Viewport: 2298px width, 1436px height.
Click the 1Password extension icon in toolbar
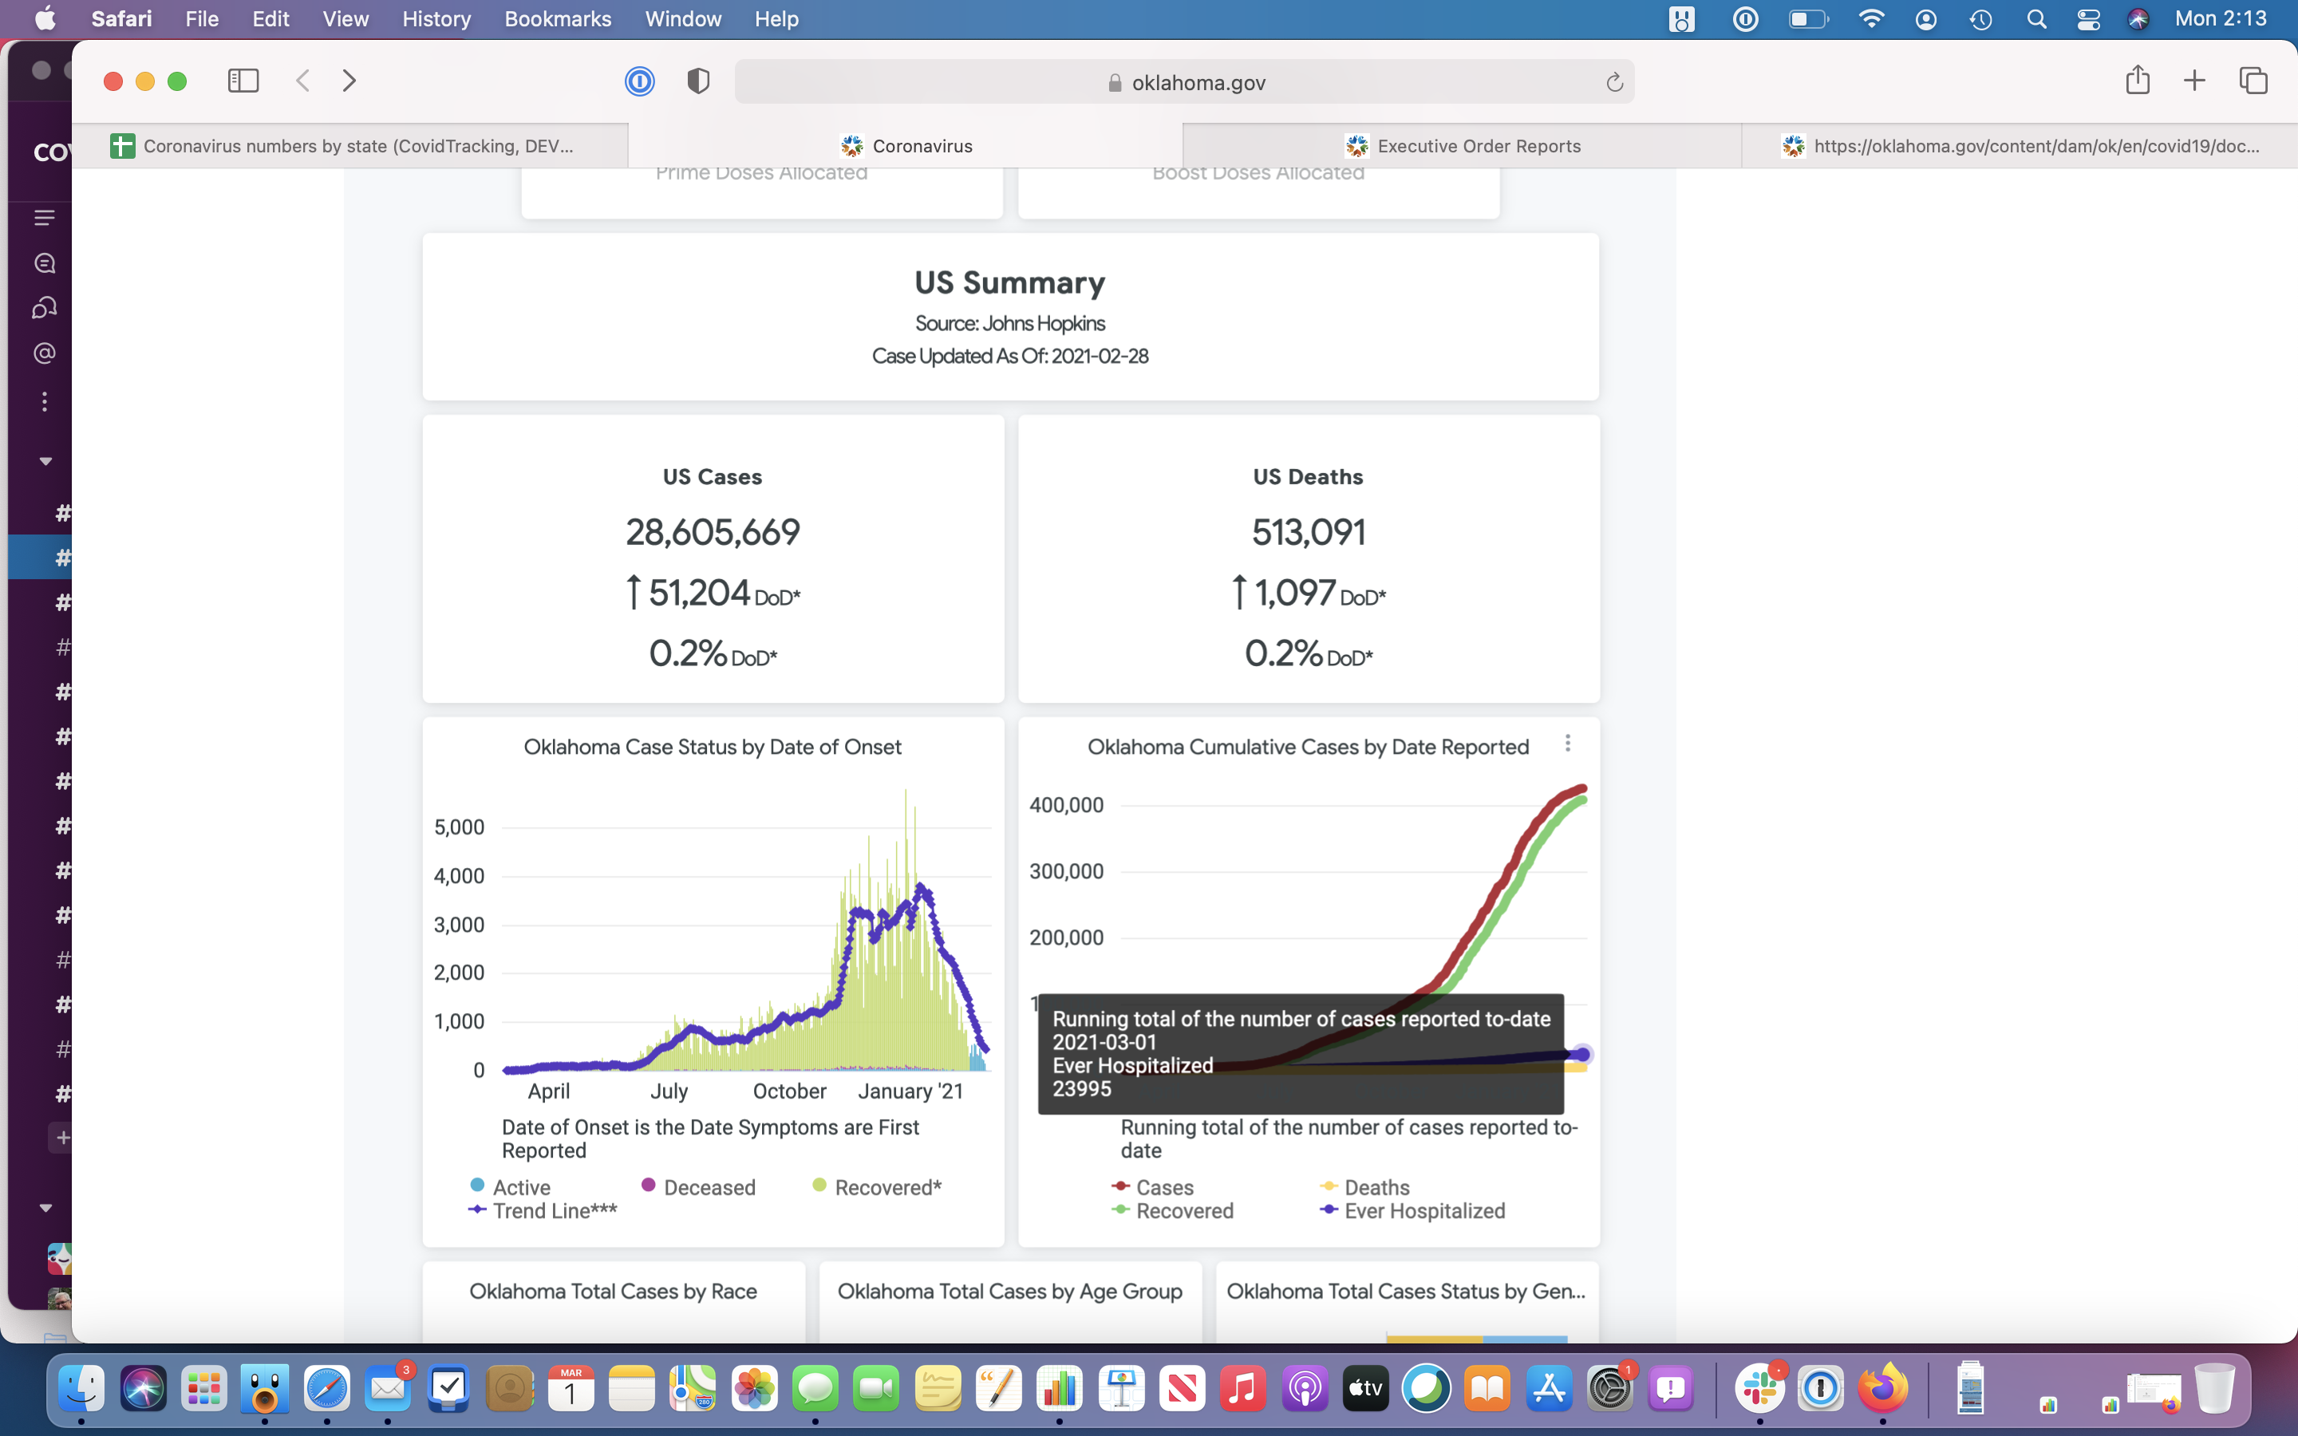pyautogui.click(x=640, y=81)
